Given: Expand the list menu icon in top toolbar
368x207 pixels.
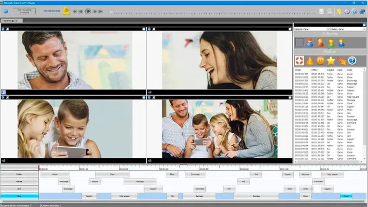Looking at the screenshot, I should 330,11.
